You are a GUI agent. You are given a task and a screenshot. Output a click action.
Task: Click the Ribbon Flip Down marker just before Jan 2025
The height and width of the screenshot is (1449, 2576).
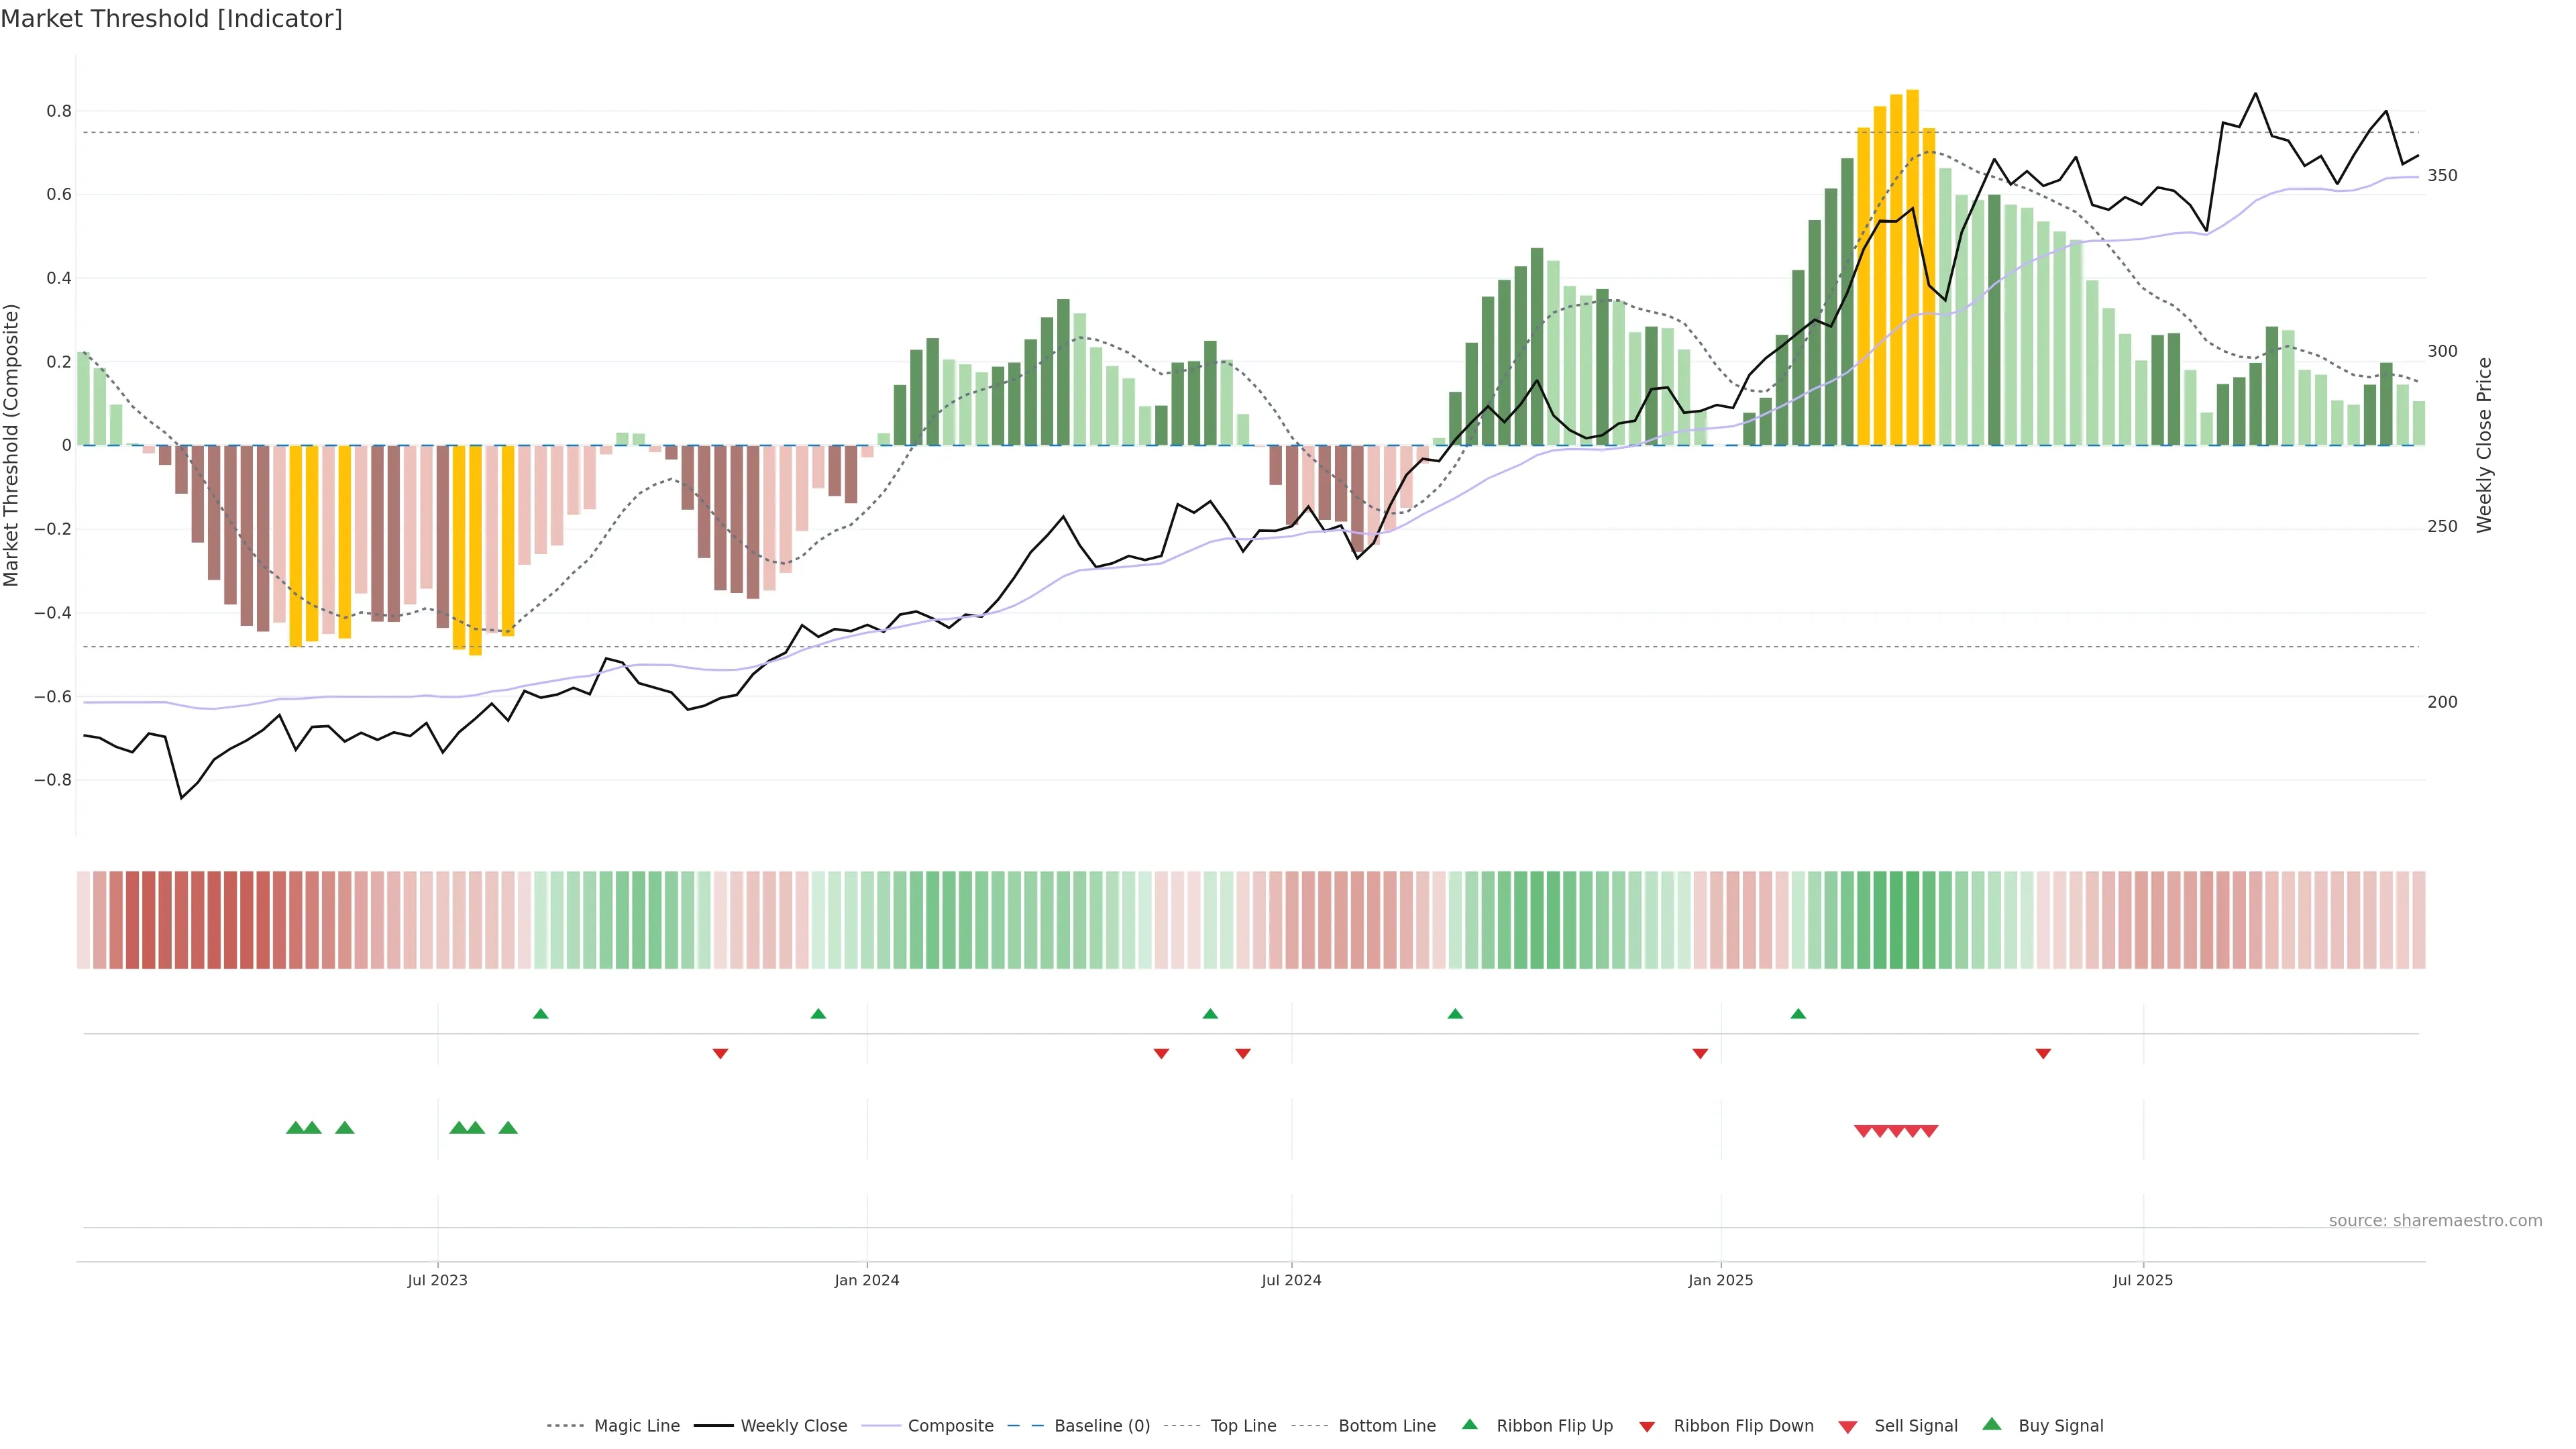(1700, 1053)
